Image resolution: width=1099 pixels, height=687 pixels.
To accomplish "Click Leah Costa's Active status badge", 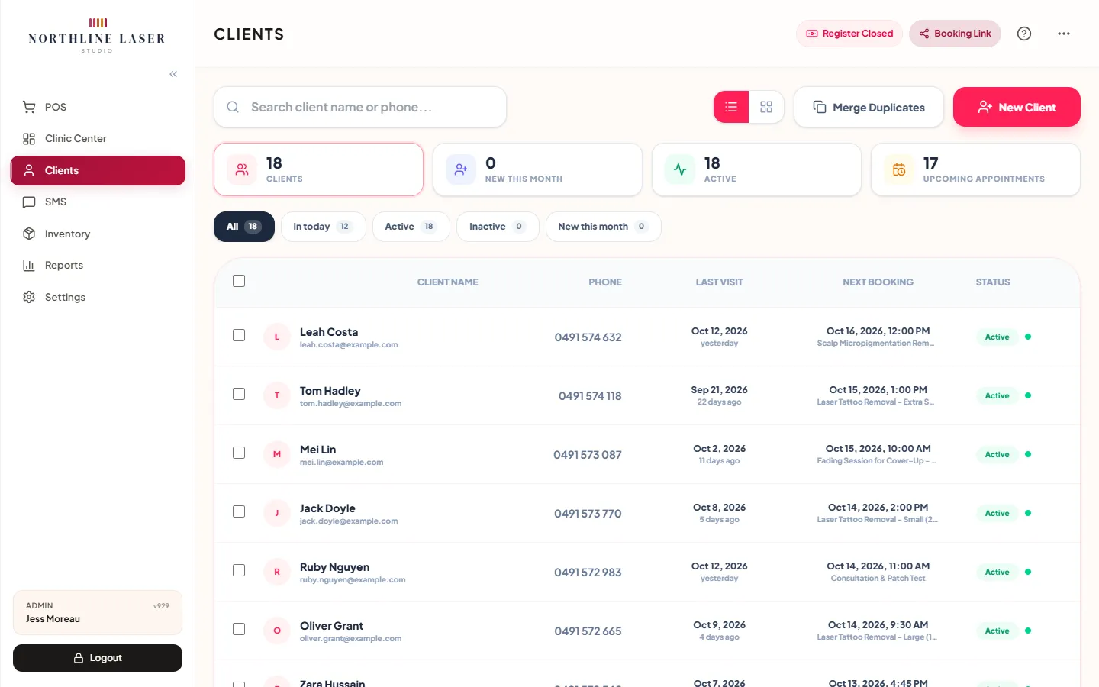I will 997,337.
